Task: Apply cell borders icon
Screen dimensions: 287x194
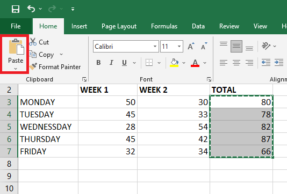Action: coord(149,63)
